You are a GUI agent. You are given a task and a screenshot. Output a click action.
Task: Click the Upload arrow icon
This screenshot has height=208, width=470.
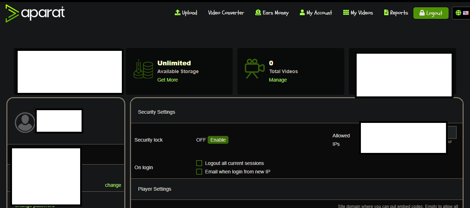click(178, 12)
